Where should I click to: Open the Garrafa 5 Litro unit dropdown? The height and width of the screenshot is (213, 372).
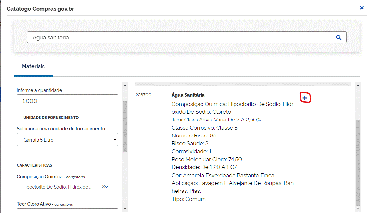pos(67,140)
